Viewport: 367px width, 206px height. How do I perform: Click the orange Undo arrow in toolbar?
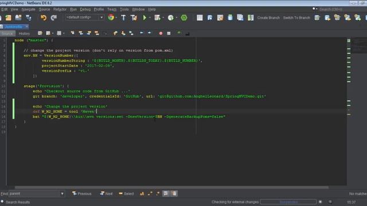pyautogui.click(x=44, y=18)
